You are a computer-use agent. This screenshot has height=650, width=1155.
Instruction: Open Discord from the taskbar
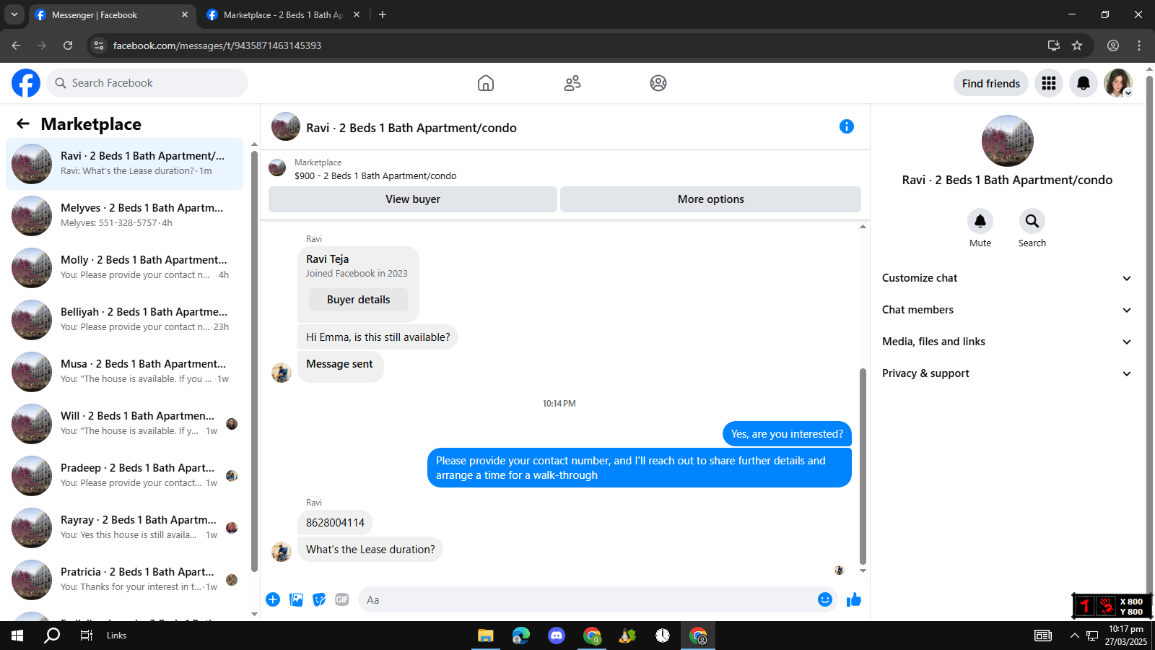point(556,636)
